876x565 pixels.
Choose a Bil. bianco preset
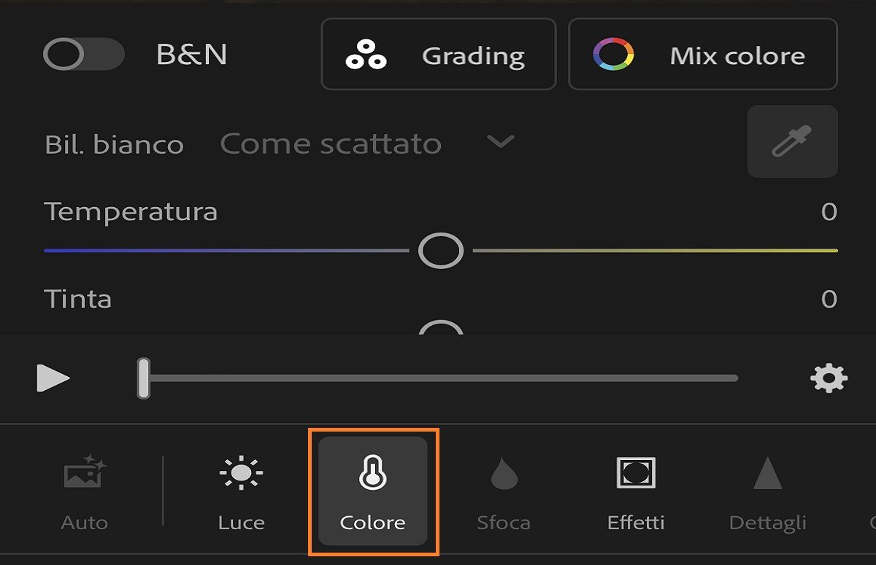point(332,143)
